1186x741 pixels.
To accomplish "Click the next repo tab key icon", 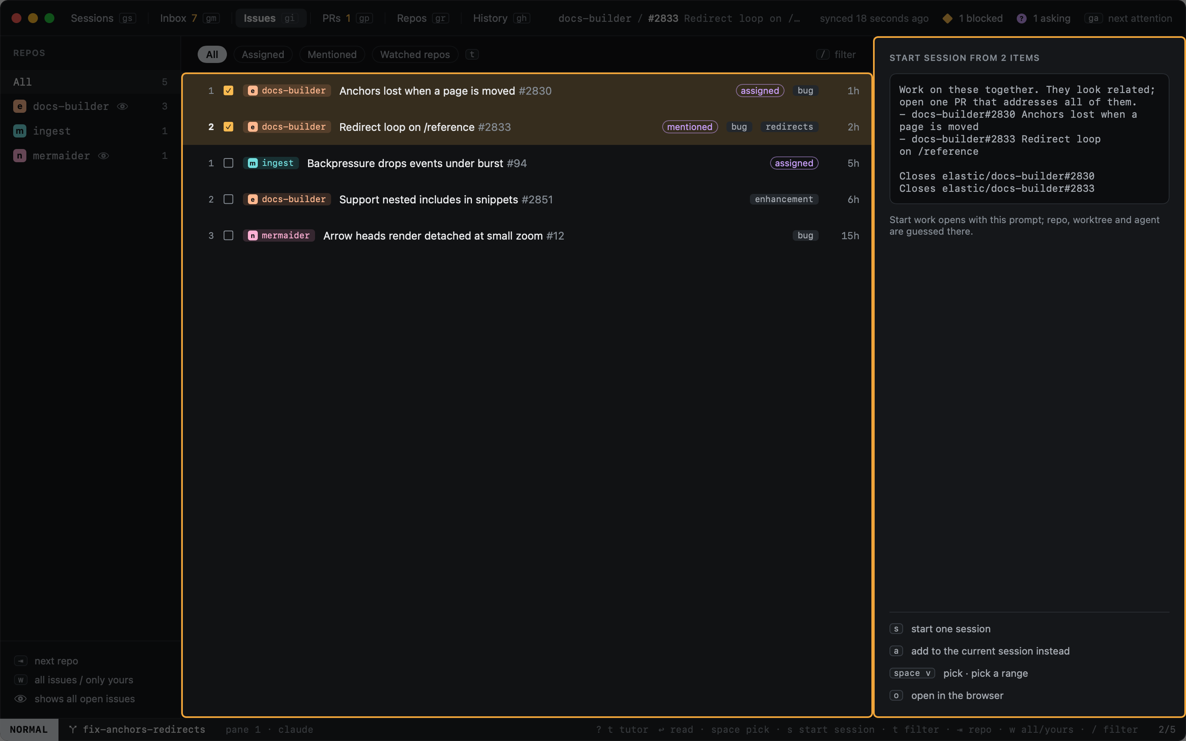I will click(21, 661).
